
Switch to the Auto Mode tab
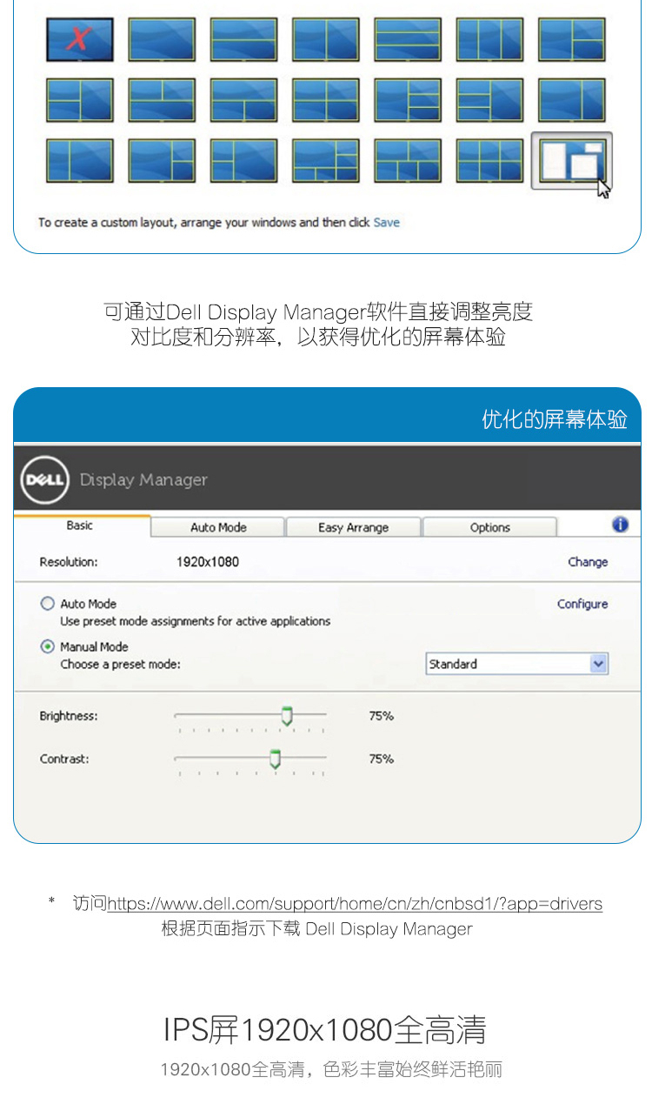click(218, 527)
